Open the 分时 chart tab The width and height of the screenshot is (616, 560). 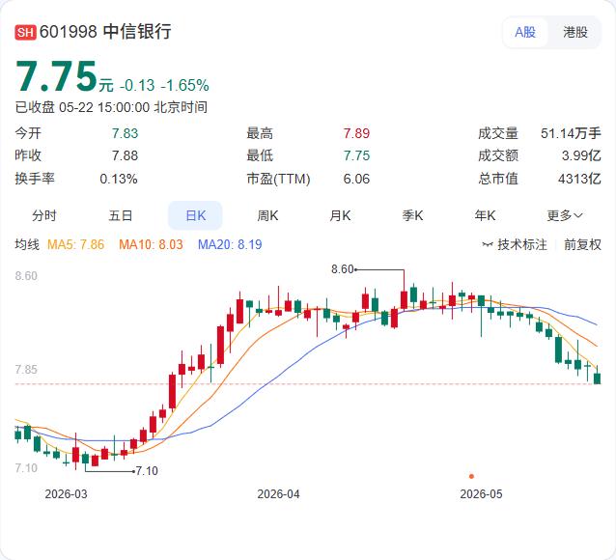[44, 215]
